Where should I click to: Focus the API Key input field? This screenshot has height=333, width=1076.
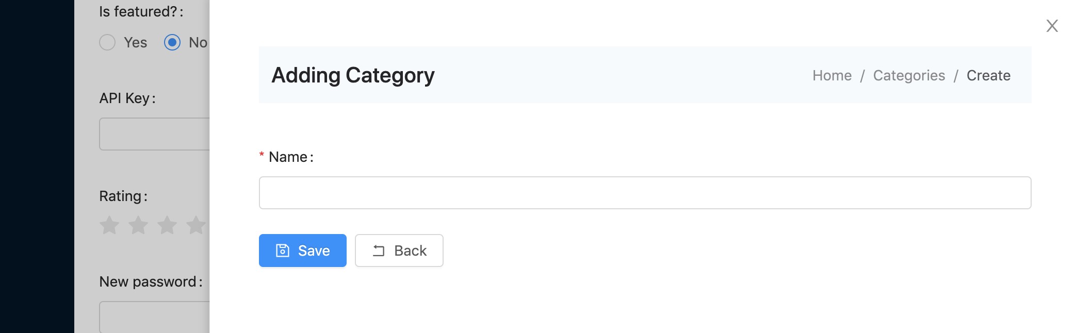[x=154, y=134]
